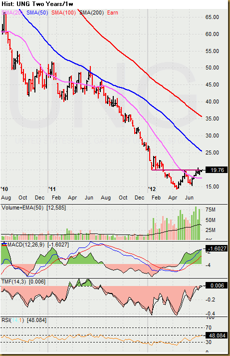Click the small MACD indicator icon beside label
The image size is (230, 356).
click(x=4, y=244)
